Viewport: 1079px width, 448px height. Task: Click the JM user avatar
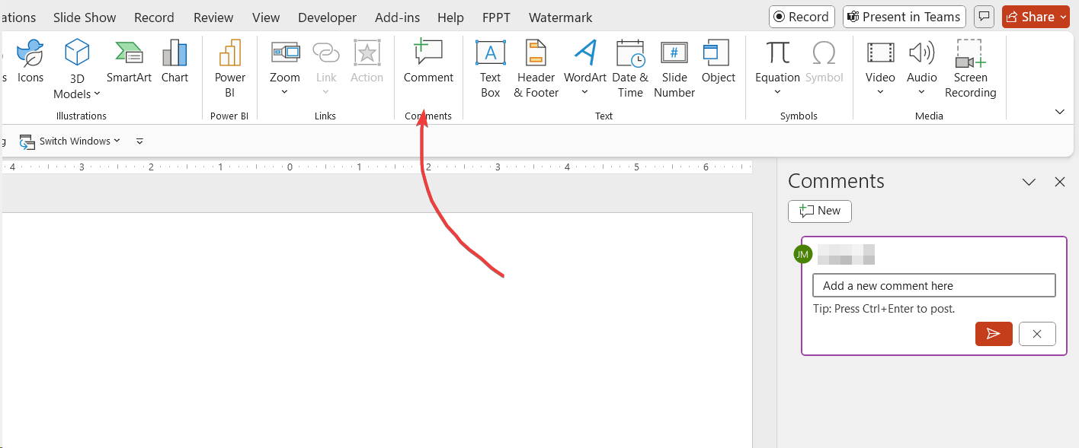[x=802, y=254]
